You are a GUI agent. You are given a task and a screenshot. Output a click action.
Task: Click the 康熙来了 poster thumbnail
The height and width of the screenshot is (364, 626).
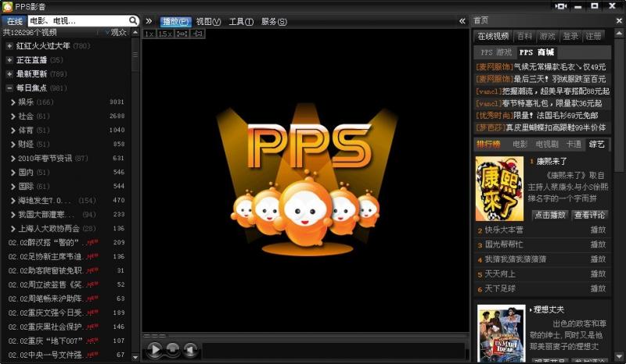click(x=499, y=188)
